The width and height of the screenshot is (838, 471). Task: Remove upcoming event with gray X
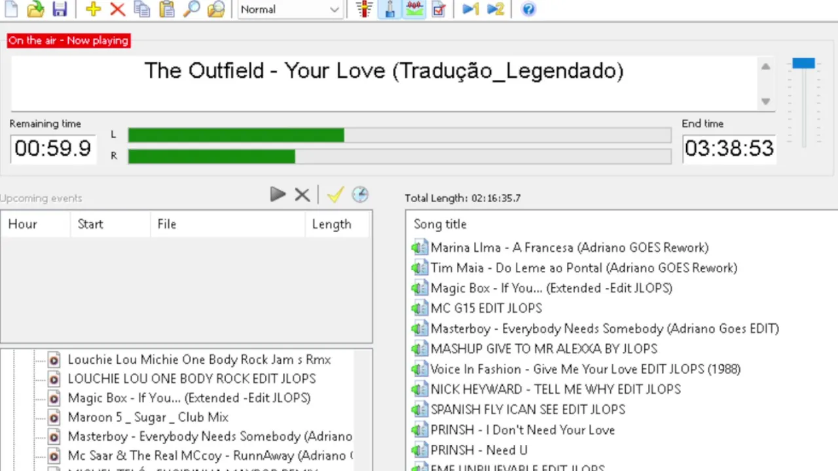click(302, 194)
